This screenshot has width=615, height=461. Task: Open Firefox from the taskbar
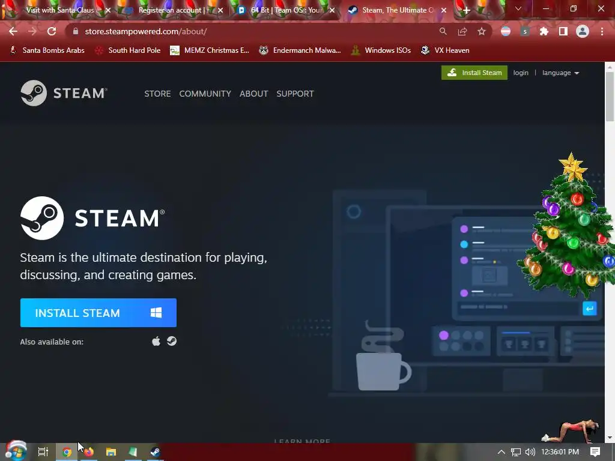click(89, 452)
